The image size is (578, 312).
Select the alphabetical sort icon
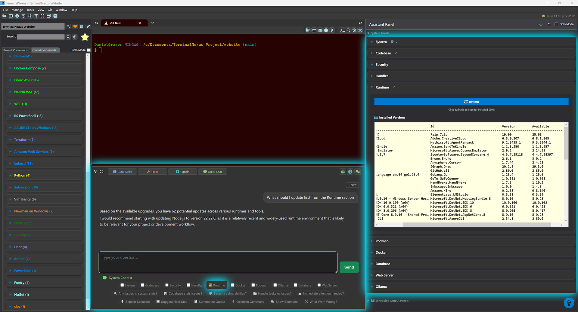click(x=30, y=16)
